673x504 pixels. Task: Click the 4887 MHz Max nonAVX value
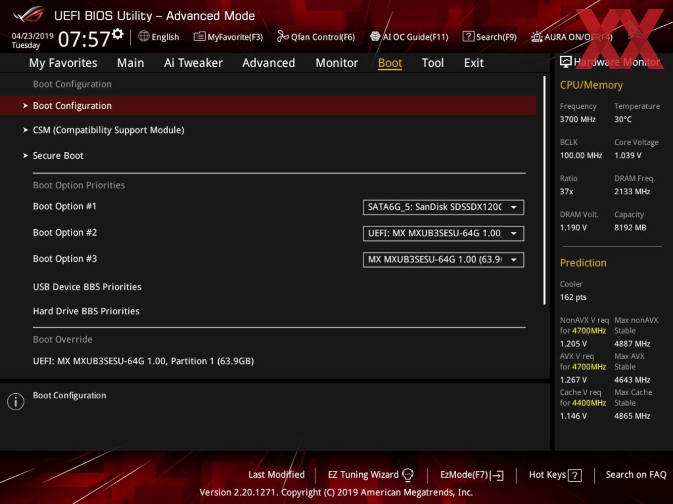click(x=632, y=344)
